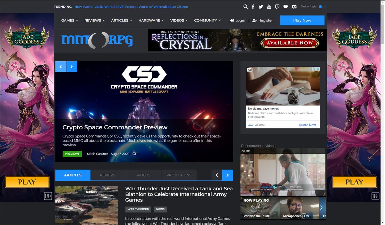Play the Winning the Pulitzer video thumbnail

pos(260,208)
